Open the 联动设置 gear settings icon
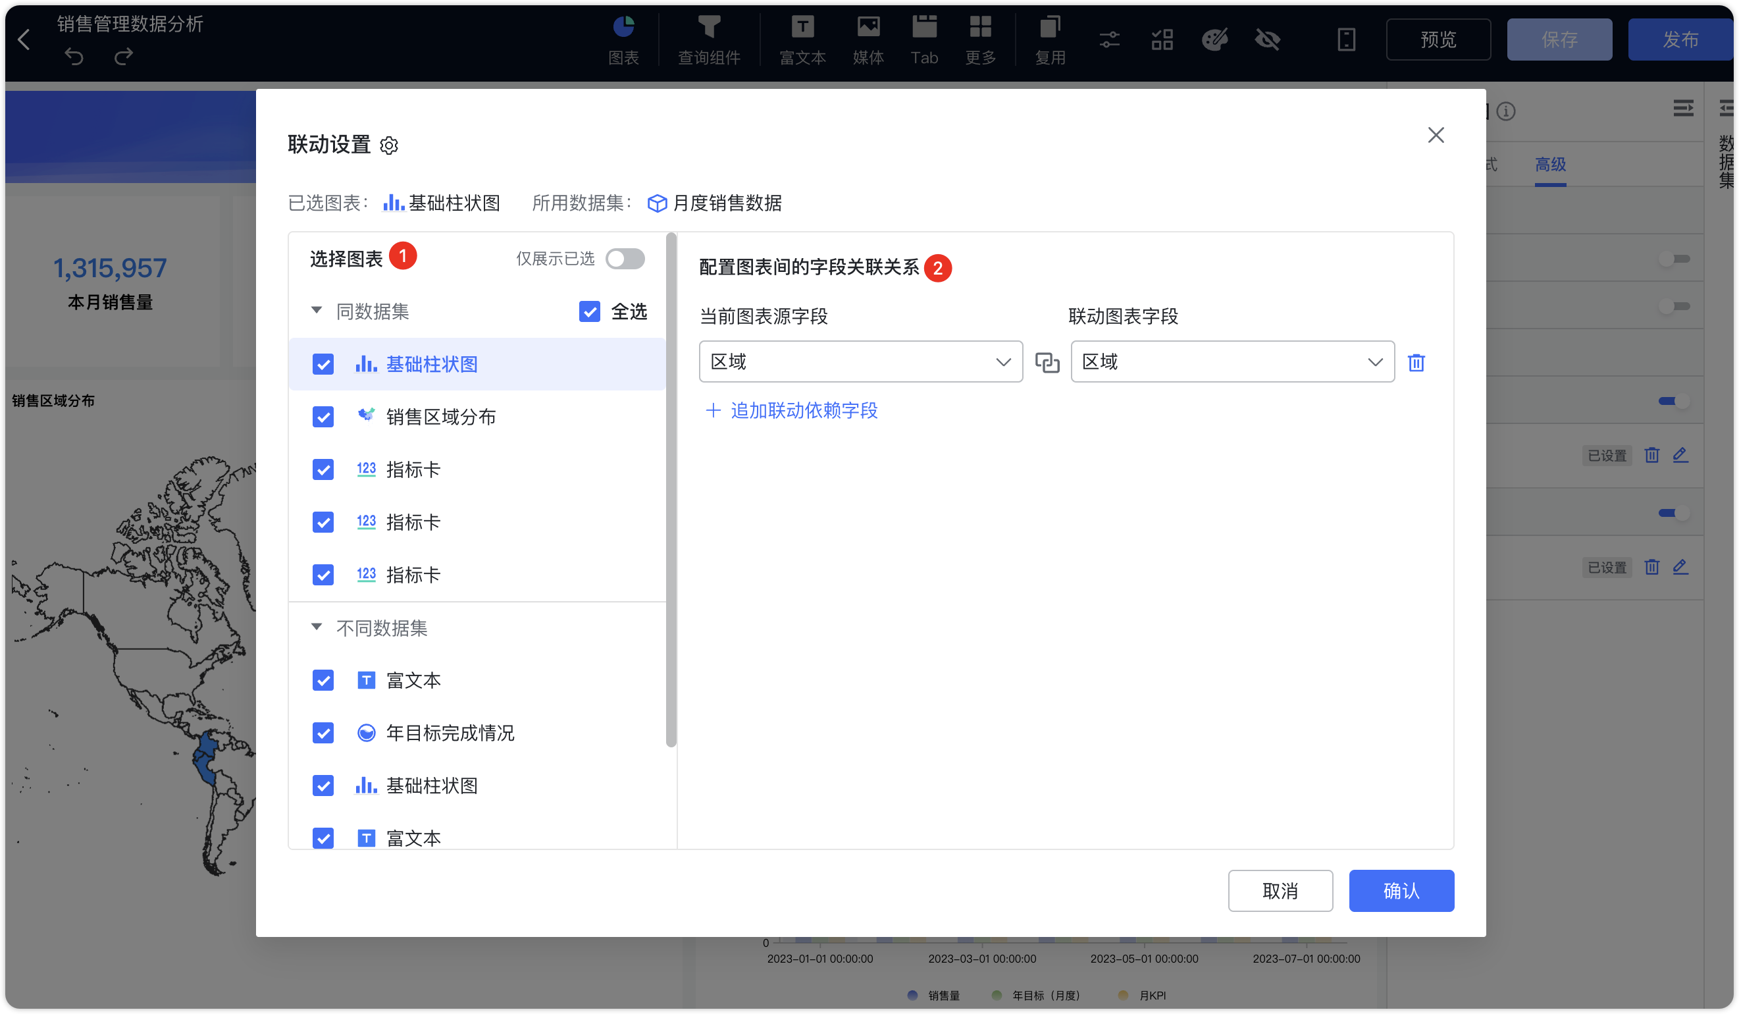1739x1014 pixels. tap(389, 146)
